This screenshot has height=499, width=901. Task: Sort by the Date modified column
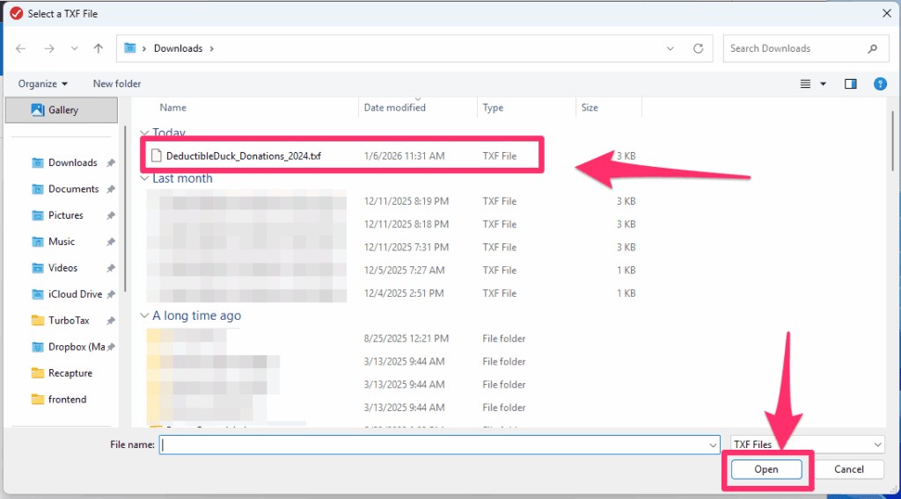(395, 107)
